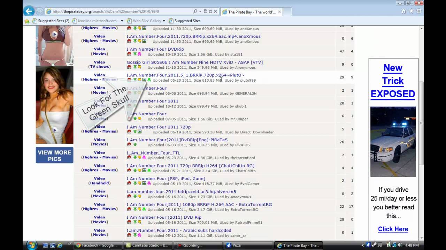Open Gossip Girl S05E06 I Am Number Nine link

tap(195, 62)
